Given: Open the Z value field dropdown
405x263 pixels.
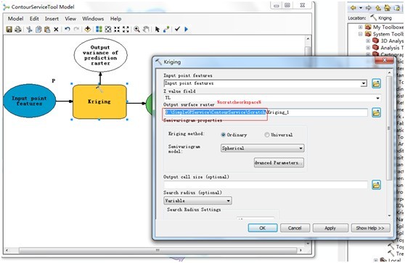Looking at the screenshot, I should click(377, 98).
